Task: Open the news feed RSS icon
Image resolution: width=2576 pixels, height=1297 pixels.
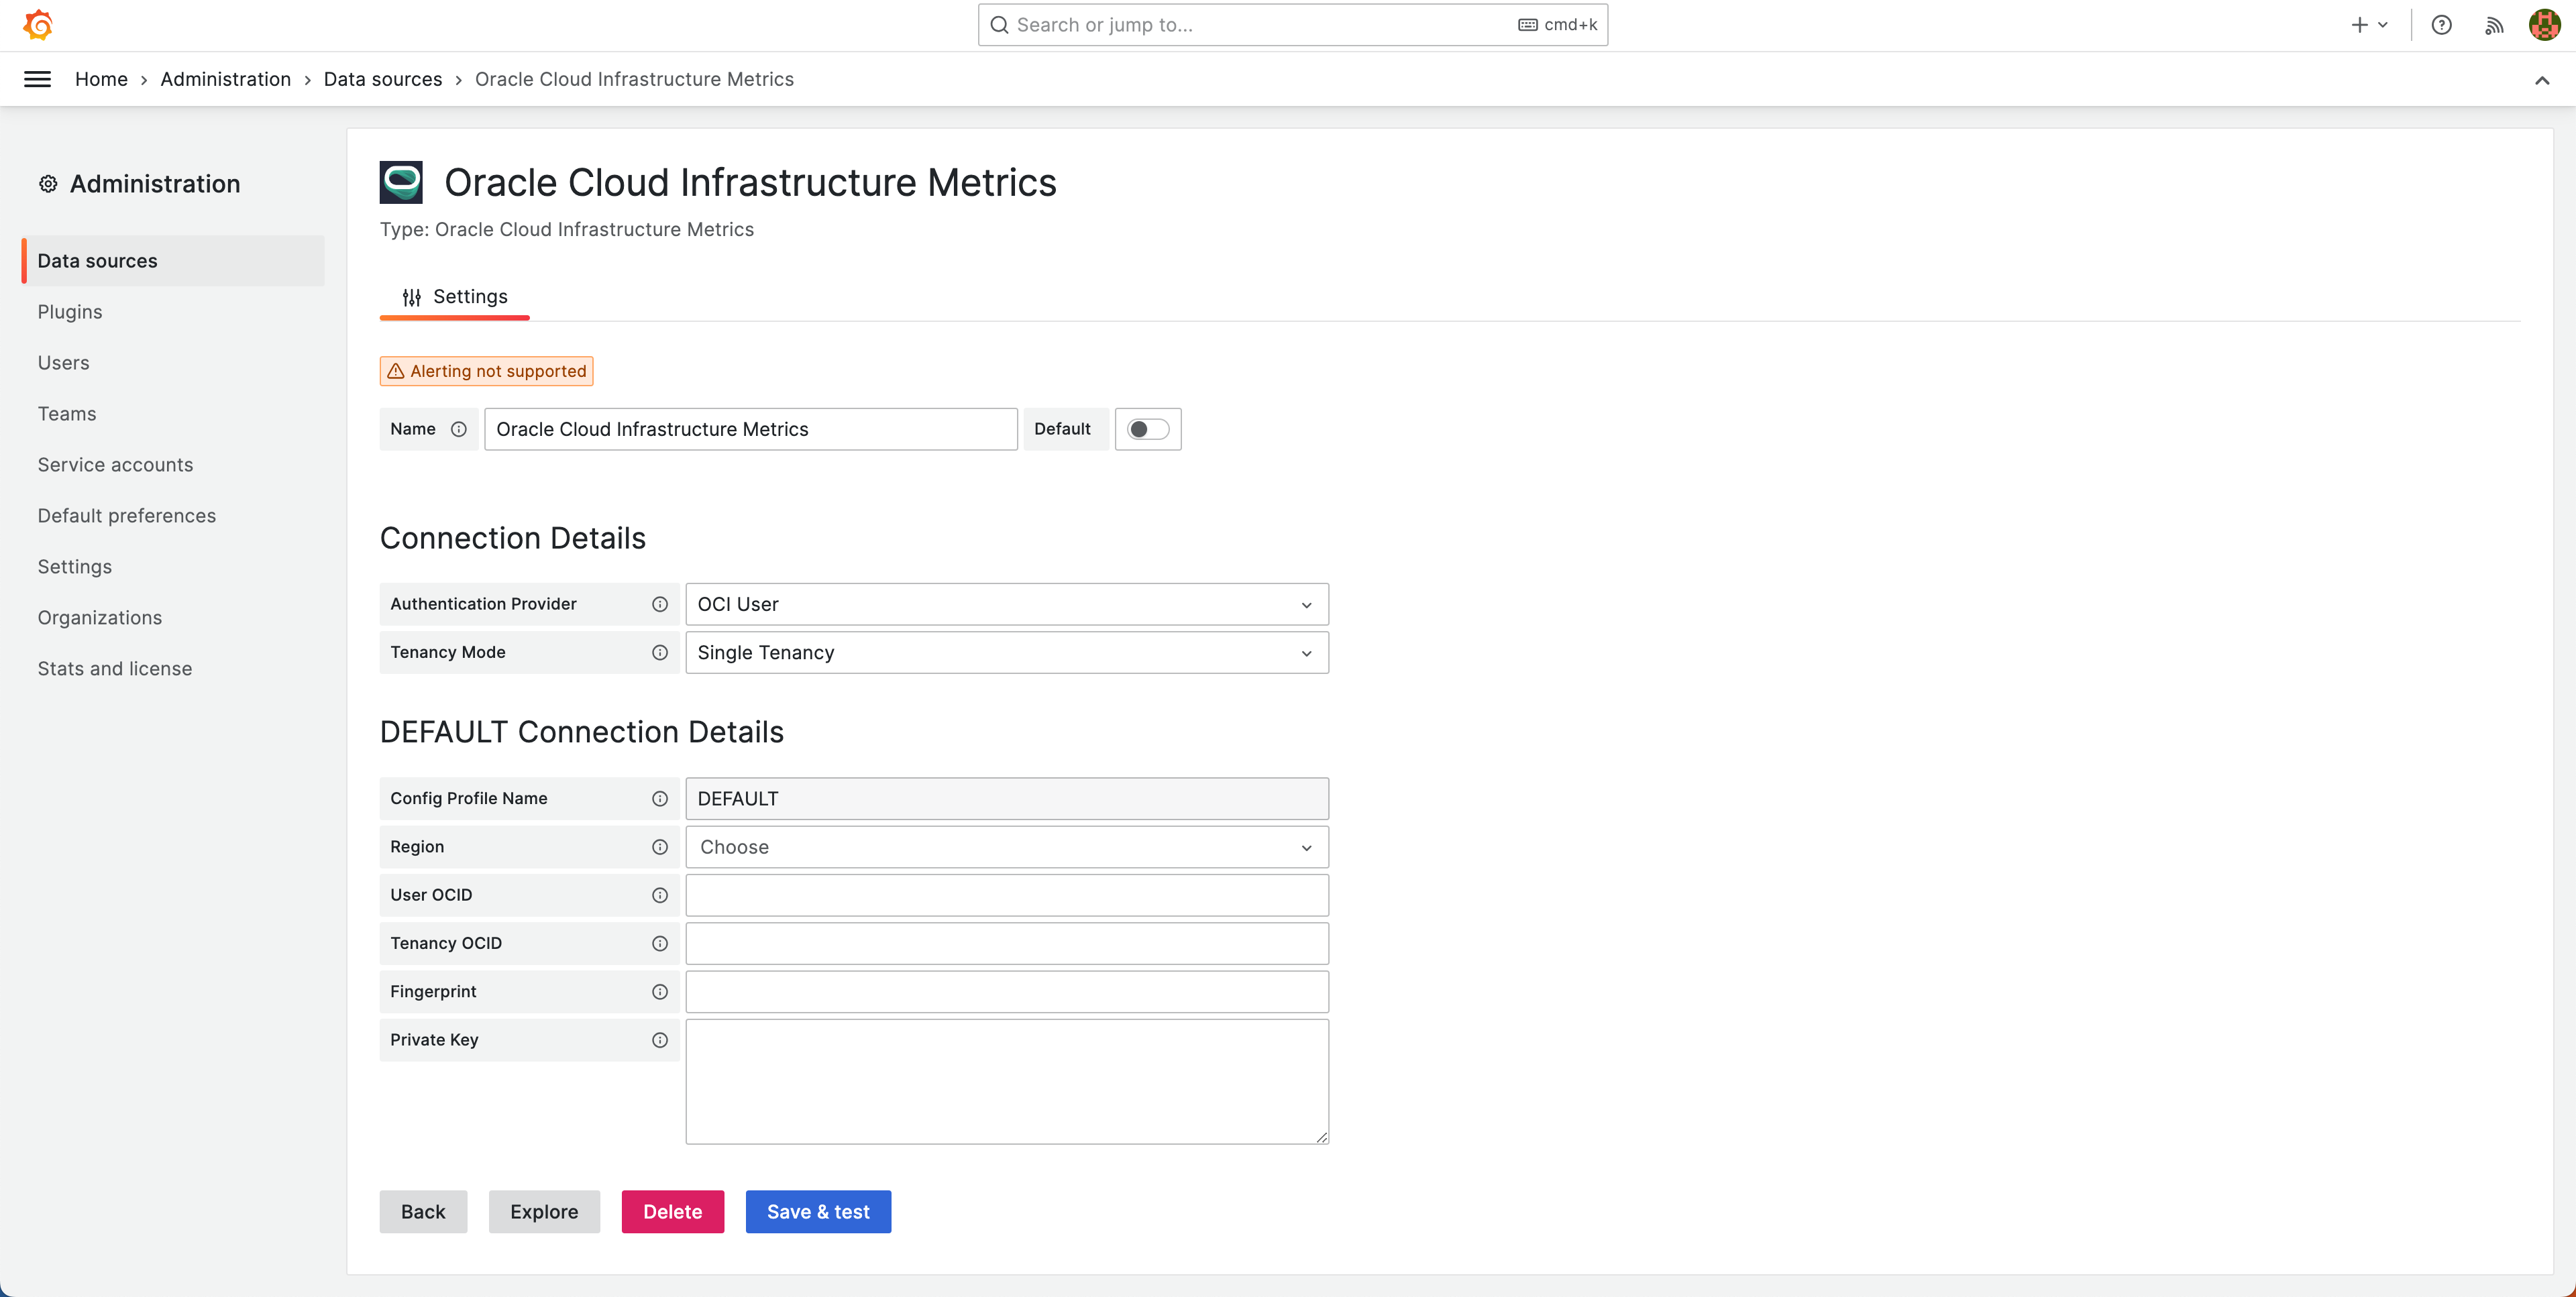Action: point(2493,25)
